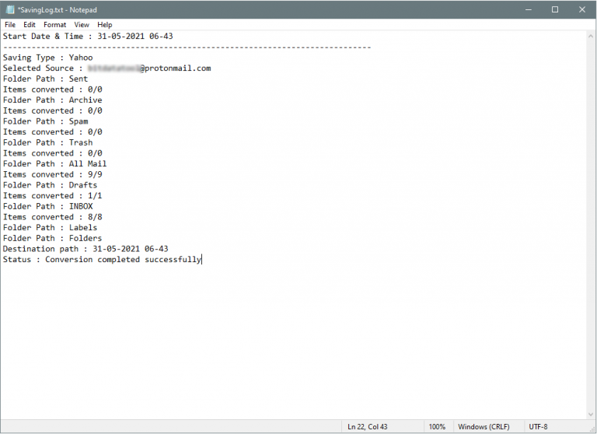Maximize the Notepad window

pos(555,9)
